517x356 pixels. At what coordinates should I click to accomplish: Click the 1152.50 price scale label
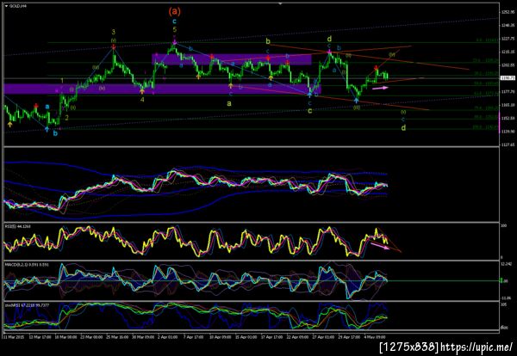coord(508,118)
